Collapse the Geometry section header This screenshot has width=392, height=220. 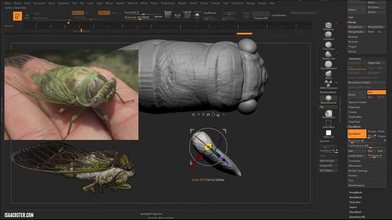point(355,59)
